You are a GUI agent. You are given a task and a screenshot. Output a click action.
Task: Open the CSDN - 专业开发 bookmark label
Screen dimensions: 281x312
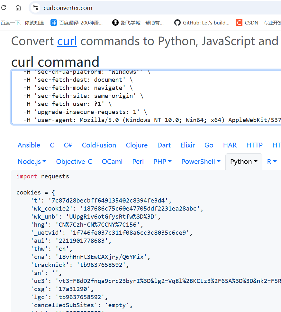(x=263, y=23)
